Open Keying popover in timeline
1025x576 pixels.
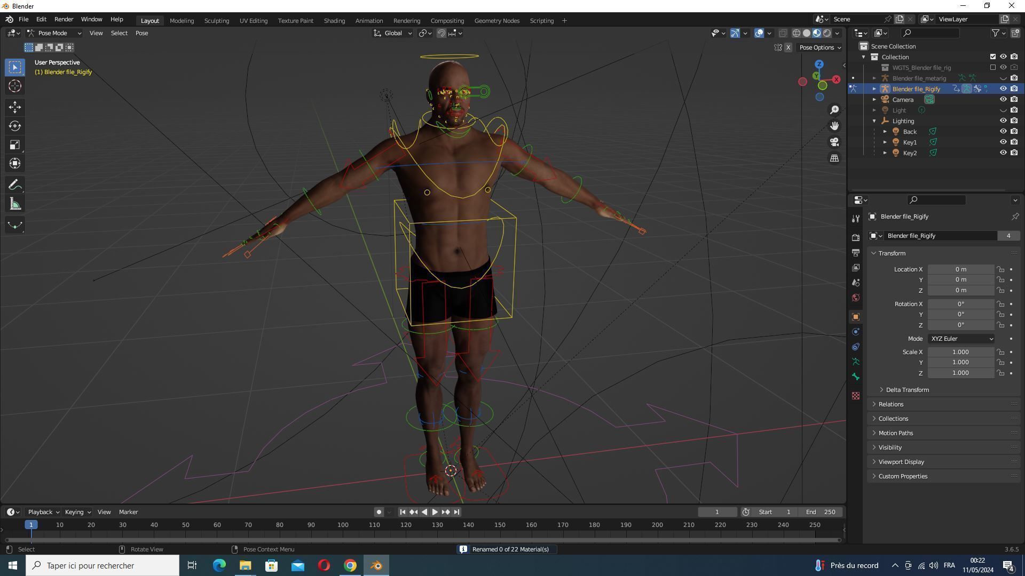[77, 512]
